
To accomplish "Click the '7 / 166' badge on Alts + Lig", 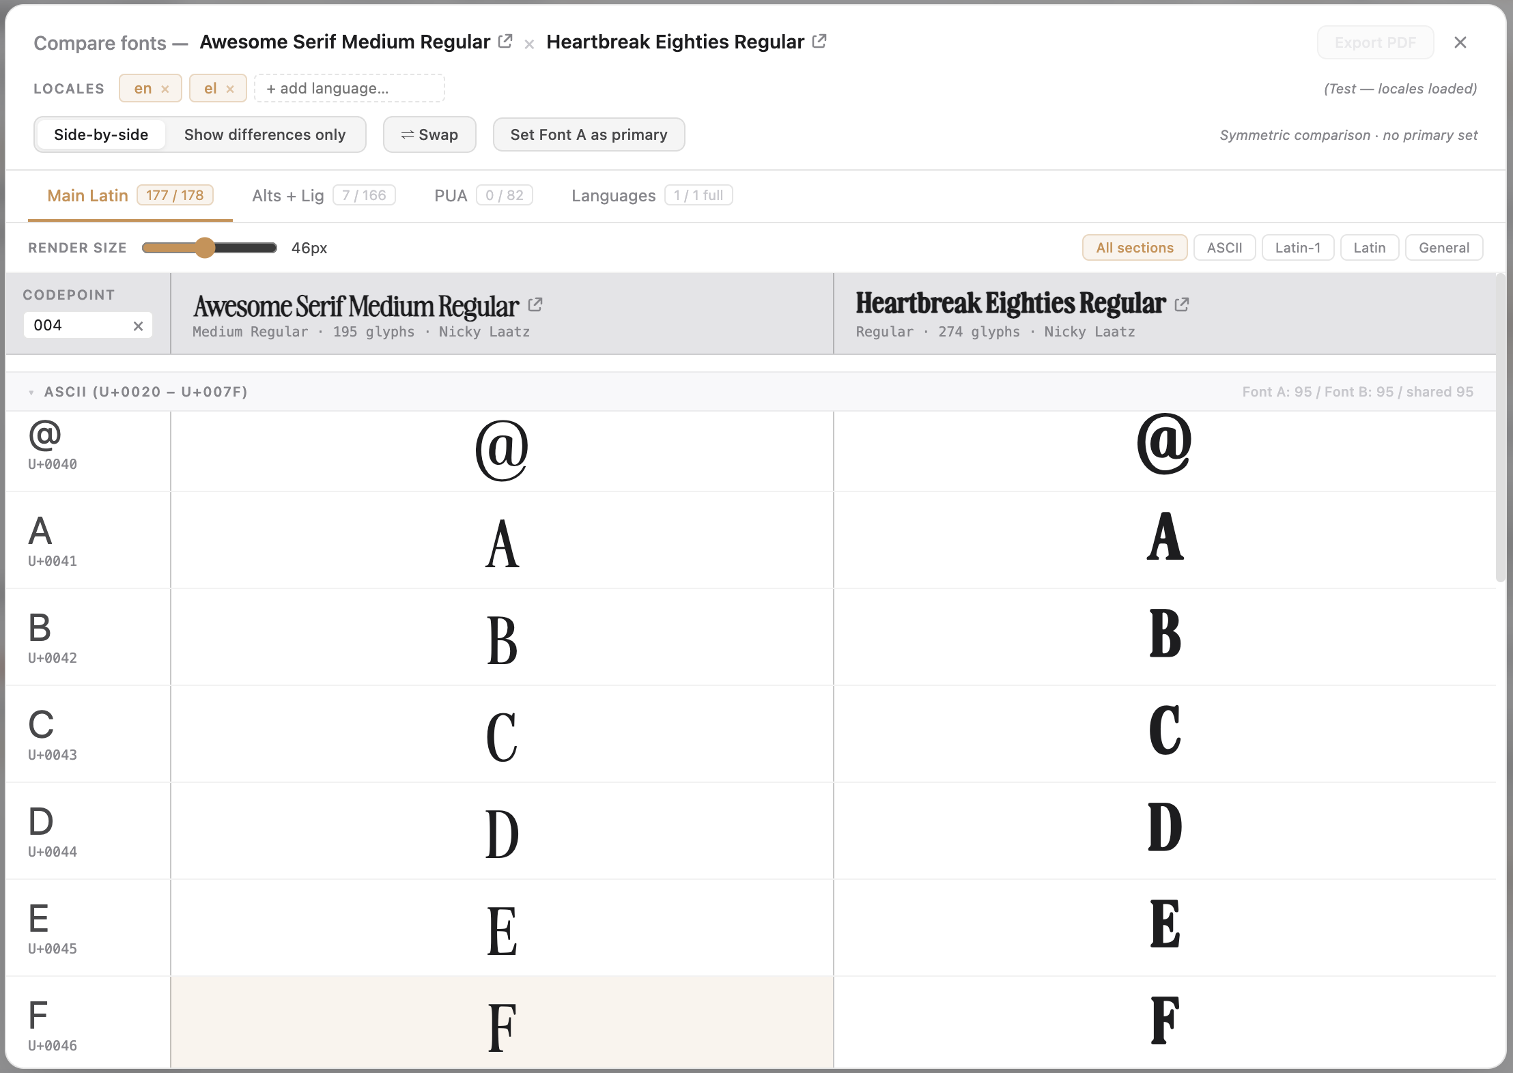I will (x=364, y=195).
